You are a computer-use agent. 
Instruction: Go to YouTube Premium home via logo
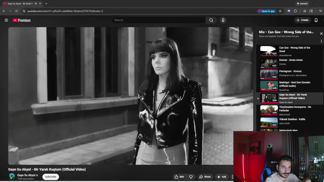click(22, 20)
